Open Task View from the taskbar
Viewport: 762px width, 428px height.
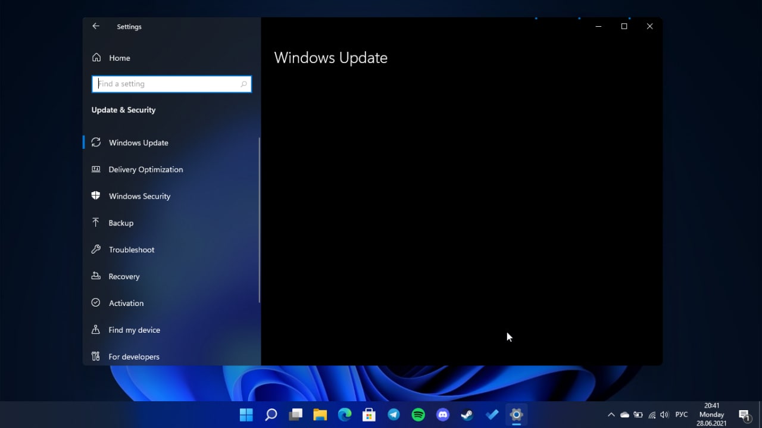click(x=296, y=415)
